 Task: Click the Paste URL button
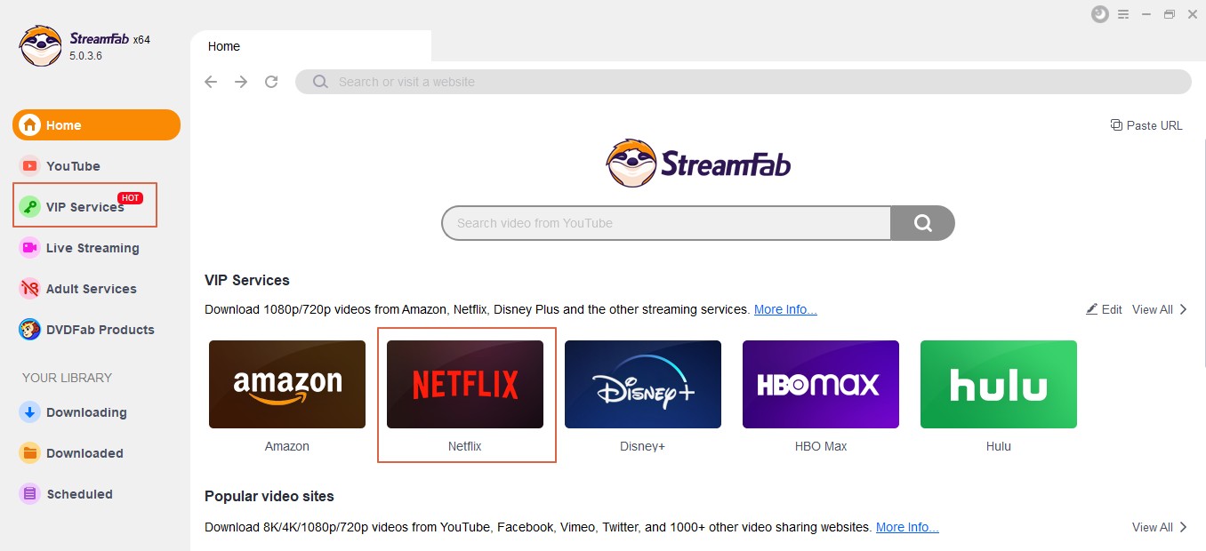(x=1146, y=125)
